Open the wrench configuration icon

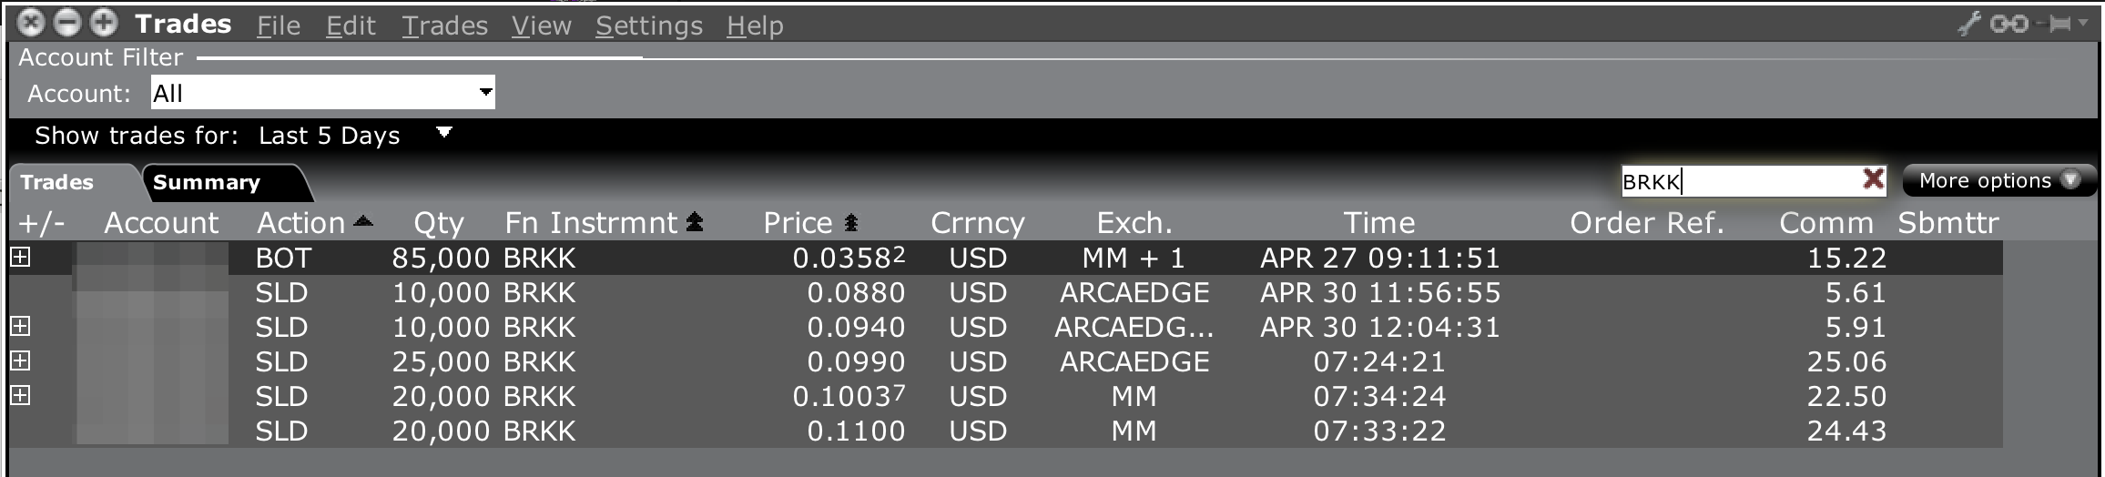point(1970,24)
